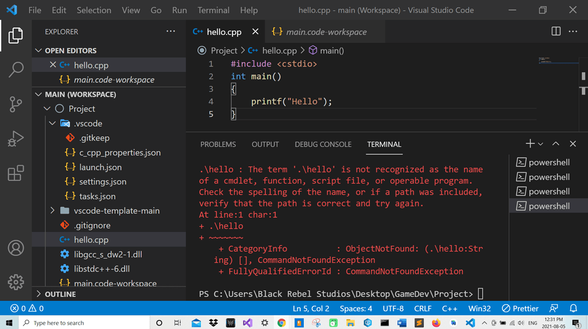Change end of line sequence CRLF

pyautogui.click(x=423, y=308)
